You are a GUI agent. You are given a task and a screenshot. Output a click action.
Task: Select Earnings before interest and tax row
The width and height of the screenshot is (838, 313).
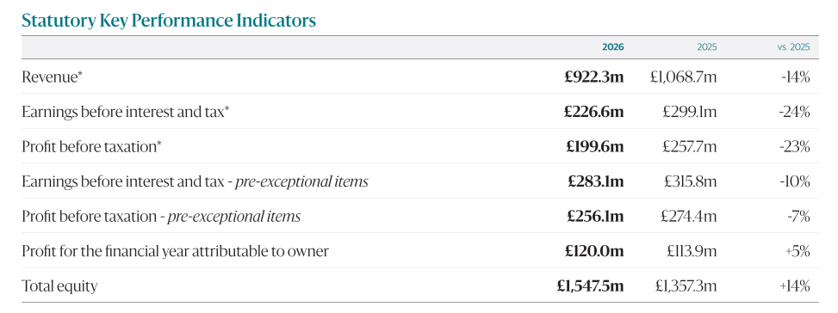point(419,112)
